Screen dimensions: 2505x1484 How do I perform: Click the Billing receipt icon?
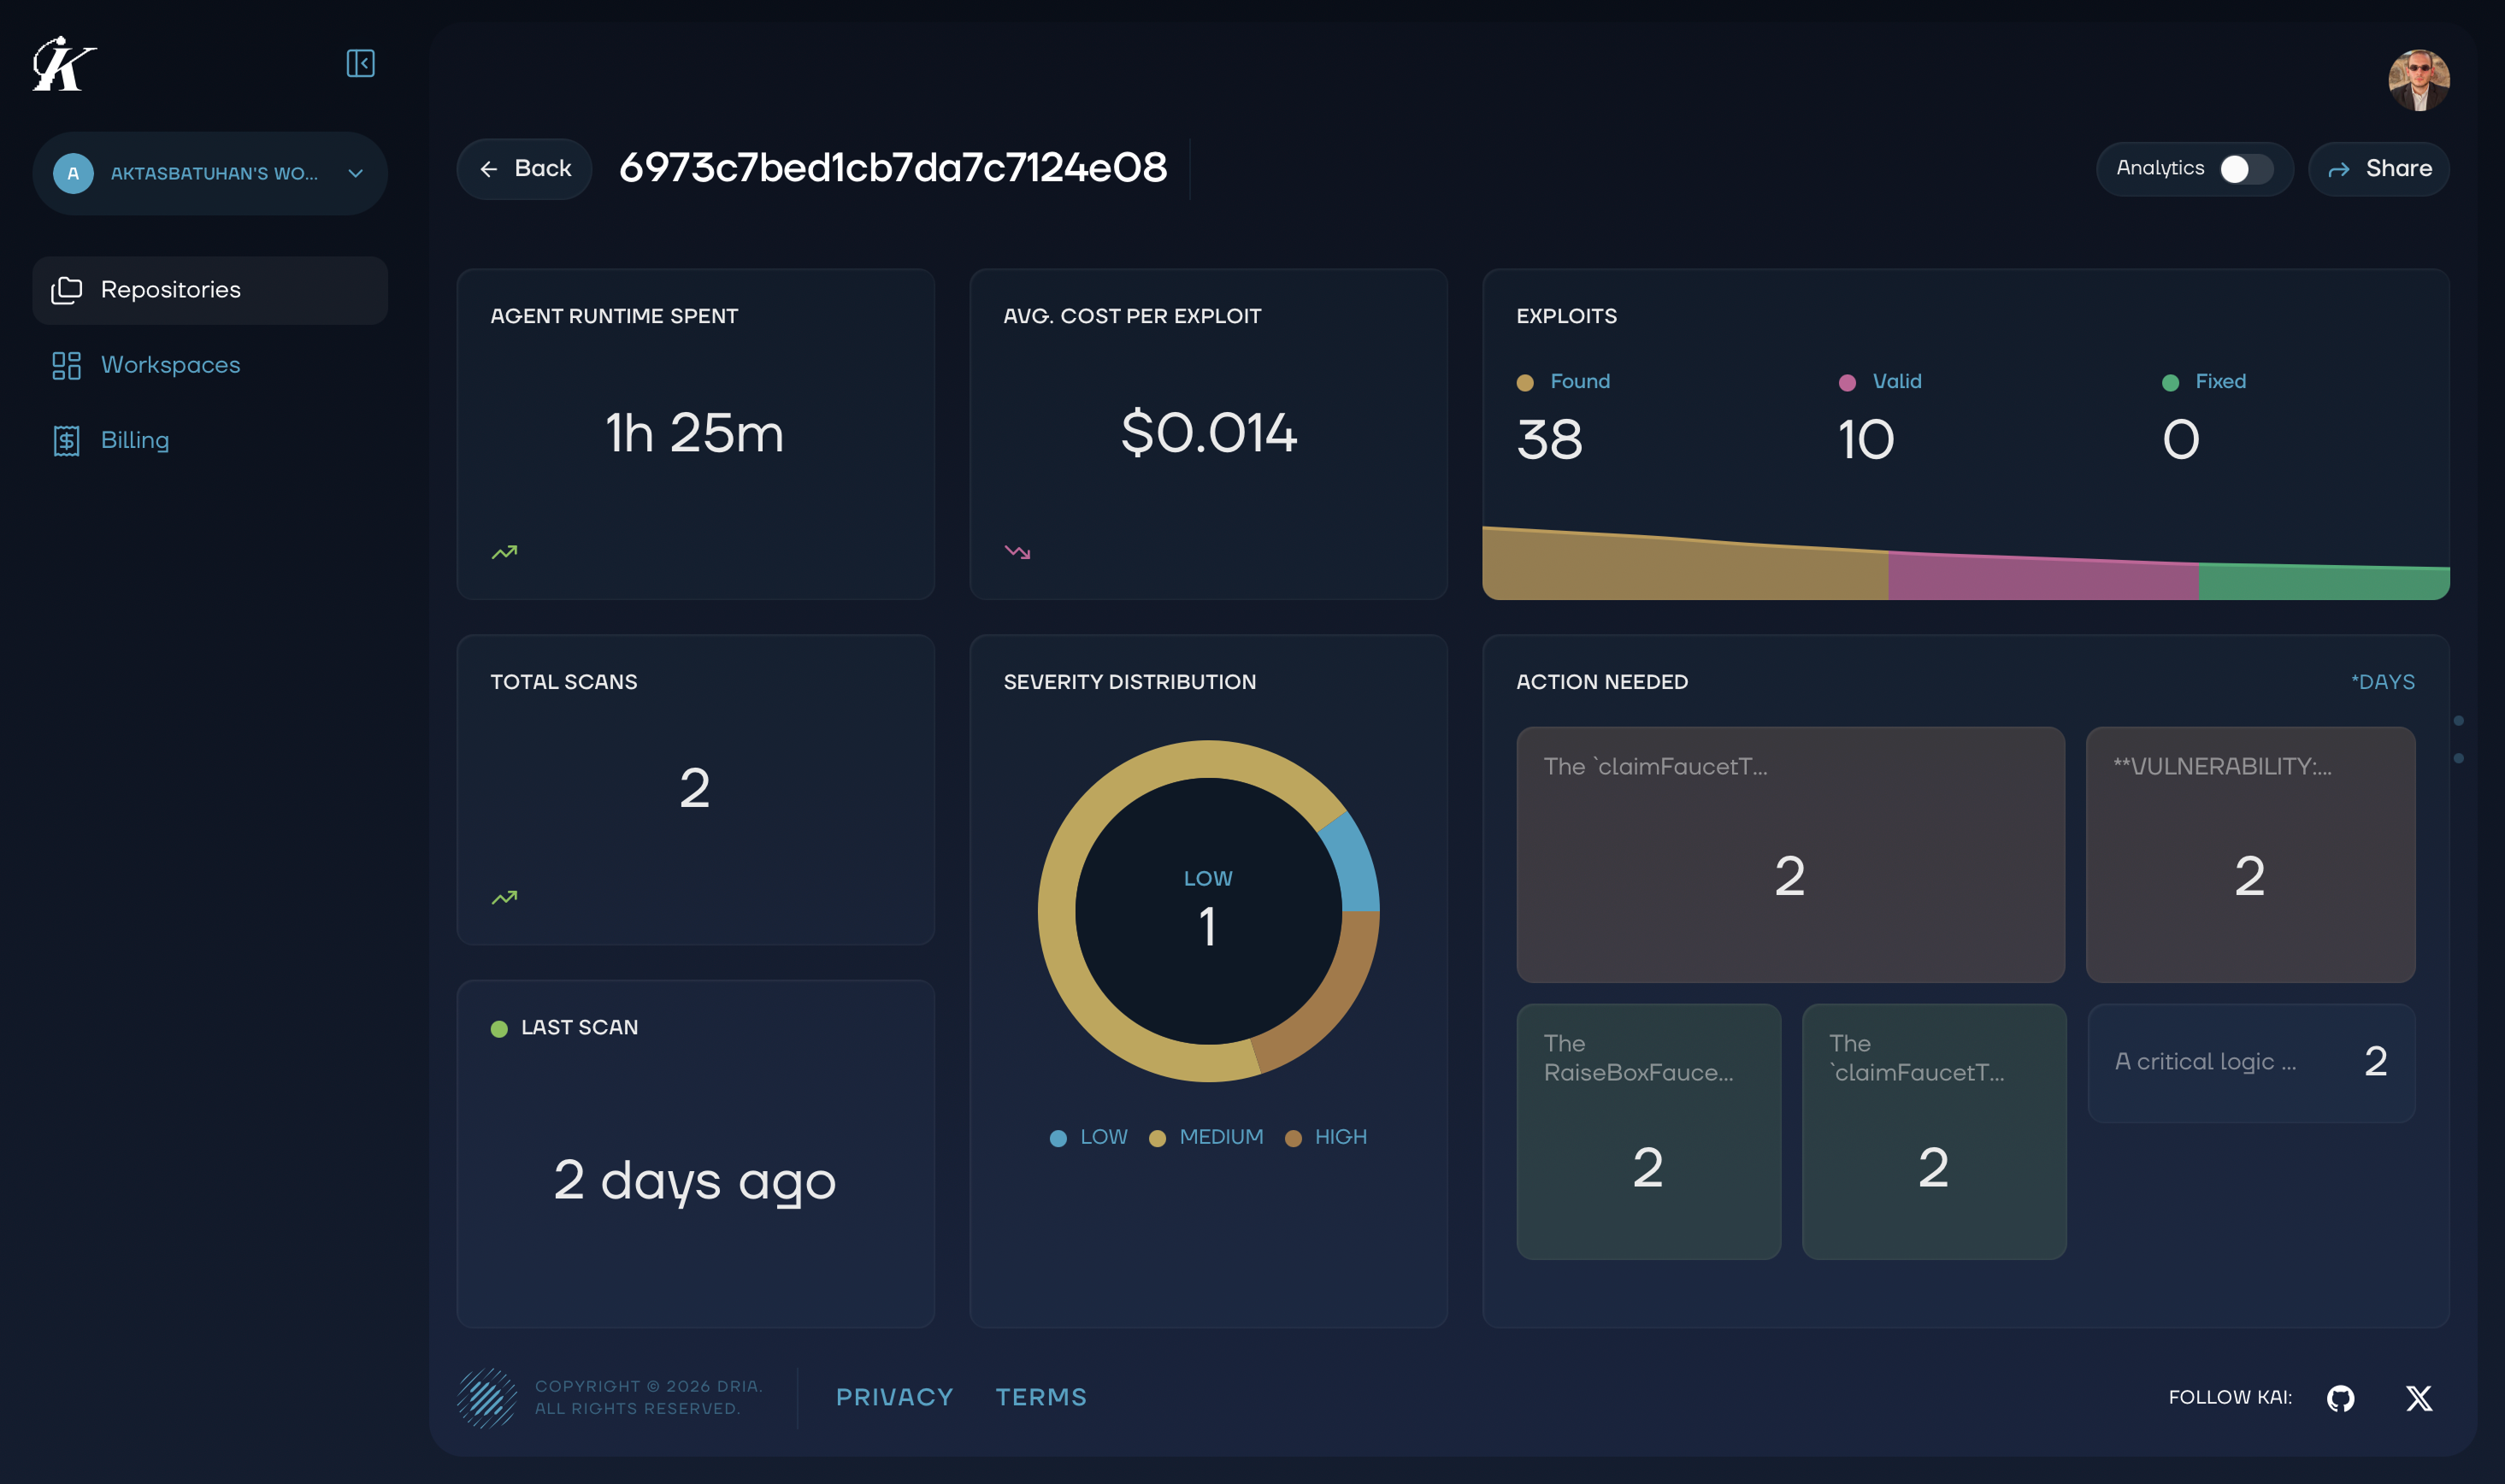click(x=66, y=440)
